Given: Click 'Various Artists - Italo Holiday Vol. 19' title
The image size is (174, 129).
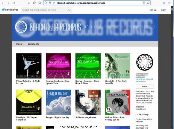Looking at the screenshot, I should point(115,119).
